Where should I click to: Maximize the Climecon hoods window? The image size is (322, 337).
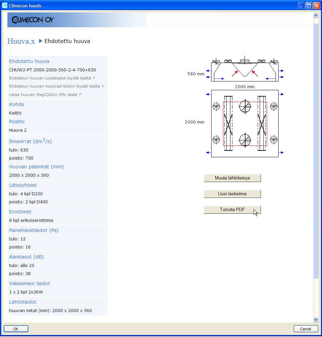tap(309, 6)
